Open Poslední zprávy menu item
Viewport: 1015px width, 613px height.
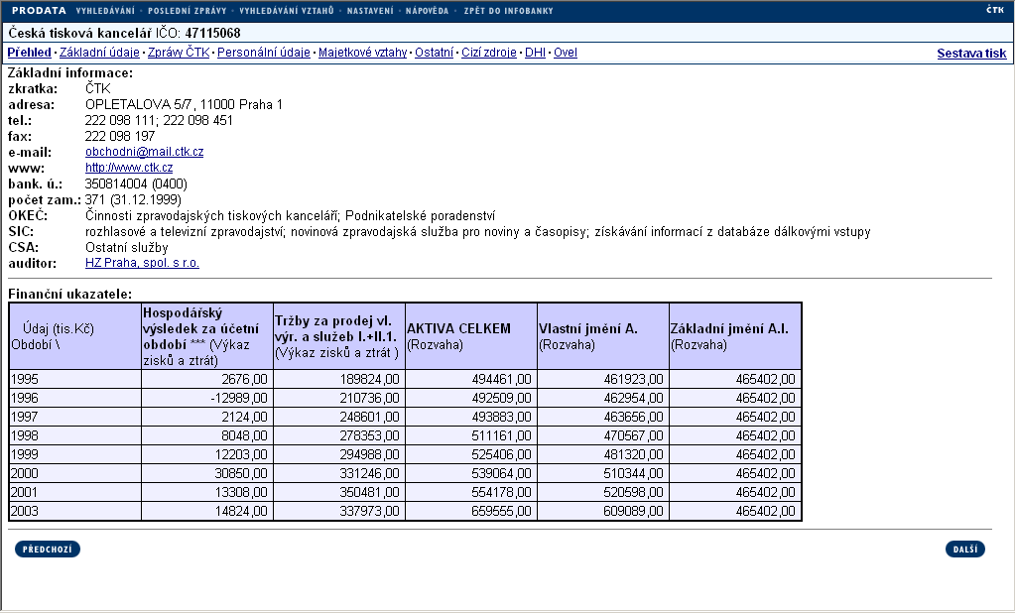(x=187, y=11)
